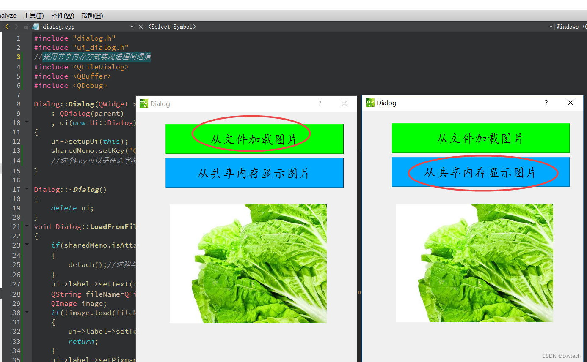Viewport: 587px width, 362px height.
Task: Click 从共享内存显示图片 in the left Dialog
Action: click(x=254, y=173)
